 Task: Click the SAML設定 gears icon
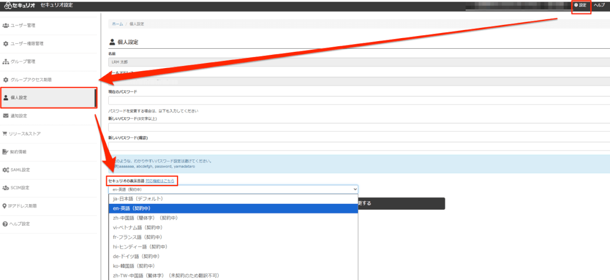6,170
